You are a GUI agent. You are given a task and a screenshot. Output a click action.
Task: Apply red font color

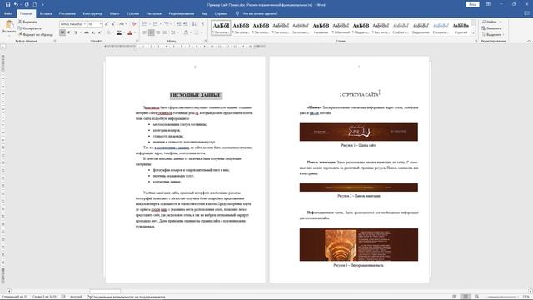[130, 32]
